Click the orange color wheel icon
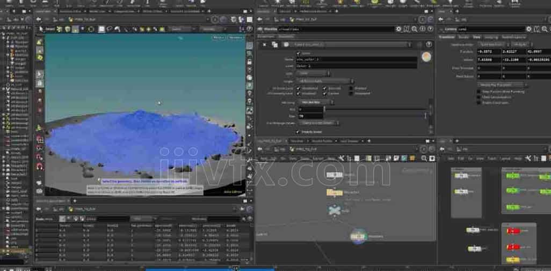Viewport: 551px width, 271px height. click(x=426, y=58)
